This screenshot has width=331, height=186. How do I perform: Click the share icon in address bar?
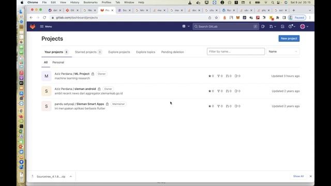tap(209, 18)
